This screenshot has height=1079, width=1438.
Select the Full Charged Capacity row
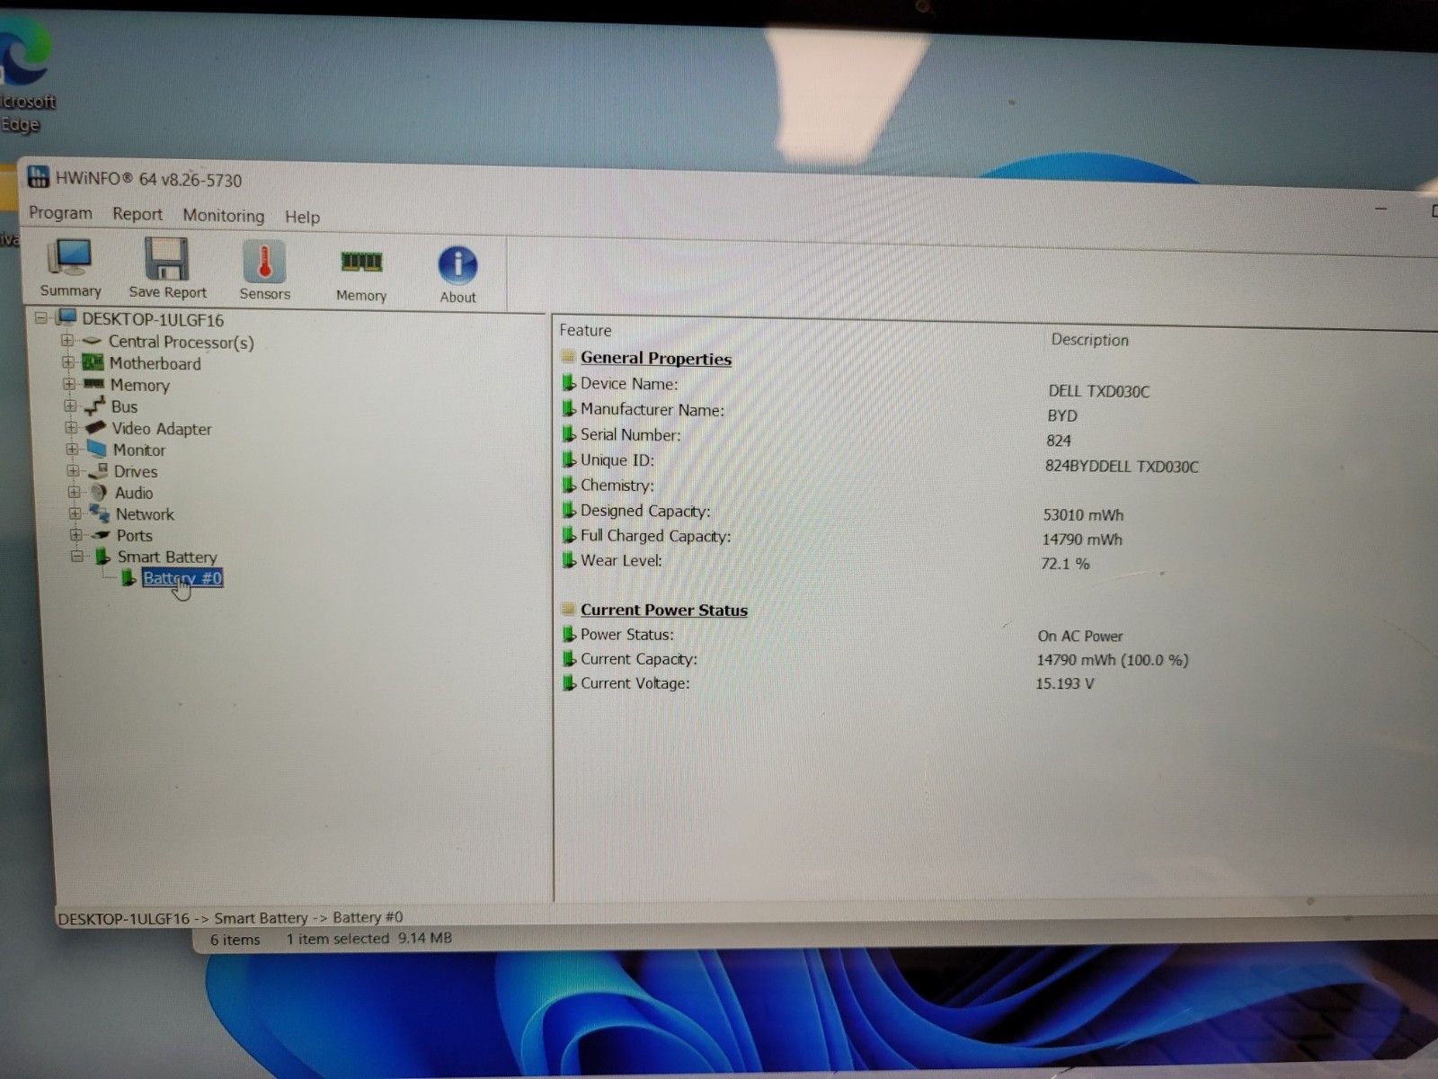[655, 536]
